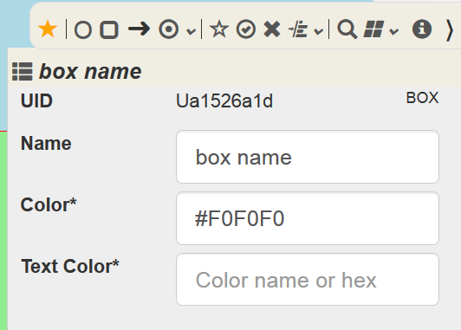The image size is (461, 330).
Task: Select the circle shape tool
Action: [x=83, y=29]
